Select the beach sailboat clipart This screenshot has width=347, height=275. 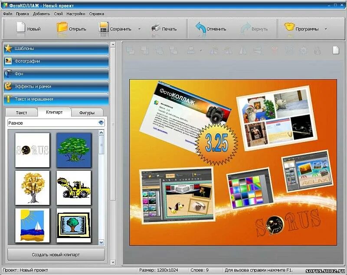[32, 225]
